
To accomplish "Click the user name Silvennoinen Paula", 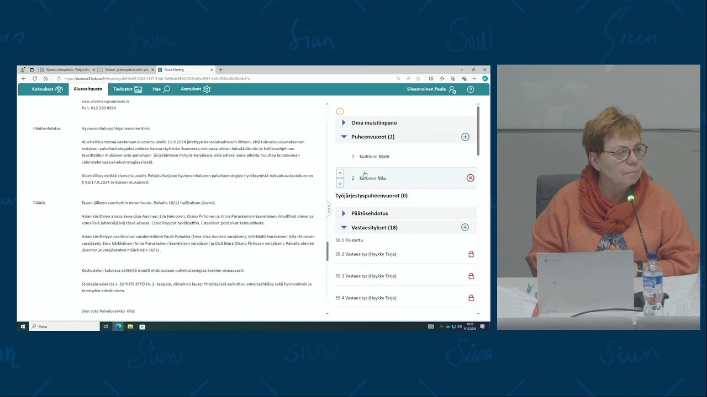I will coord(426,89).
